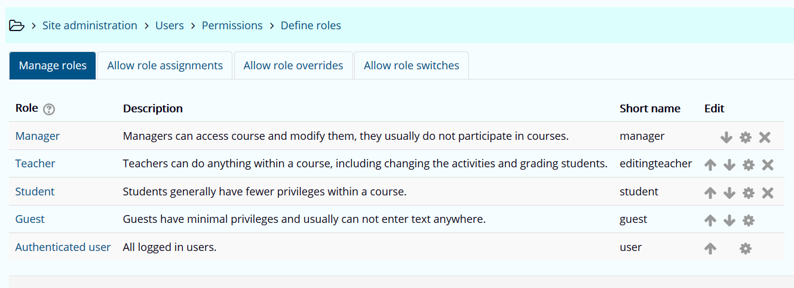Delete the Student role
The width and height of the screenshot is (794, 288).
pos(768,193)
